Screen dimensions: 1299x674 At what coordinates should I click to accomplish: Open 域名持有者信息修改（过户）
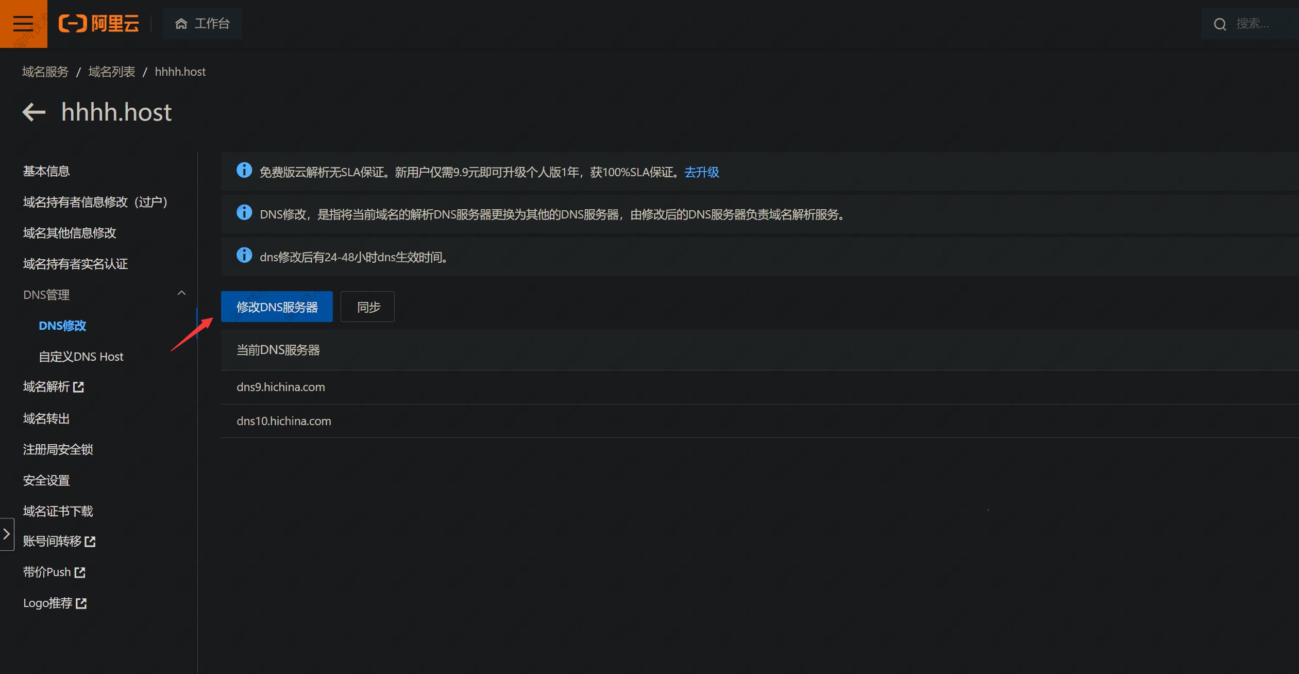coord(95,202)
